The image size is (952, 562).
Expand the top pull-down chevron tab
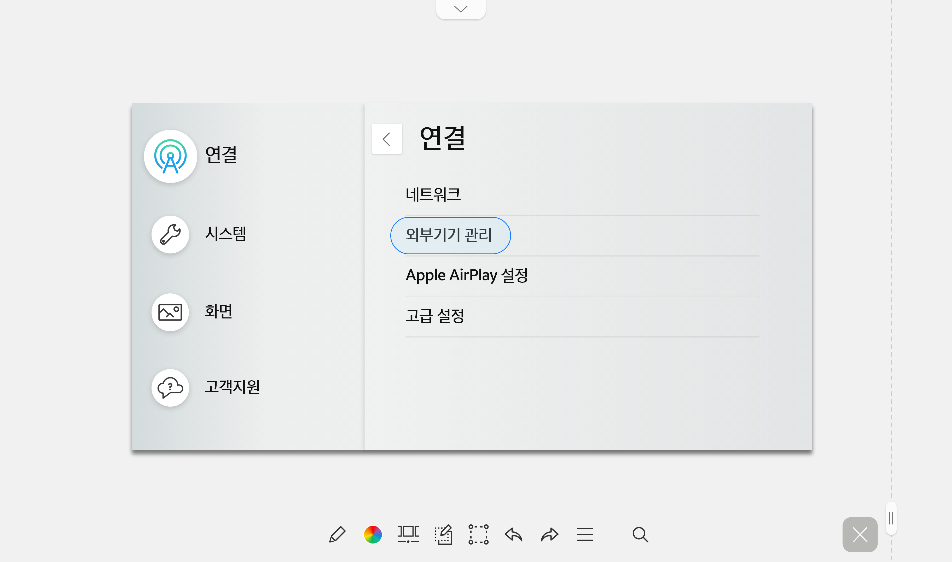[461, 9]
